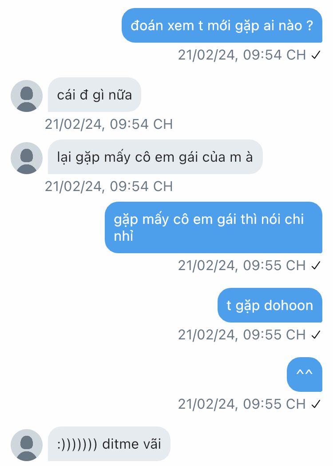Open the avatar next to ":))))))) ditme vãi"
This screenshot has width=333, height=466.
click(27, 445)
